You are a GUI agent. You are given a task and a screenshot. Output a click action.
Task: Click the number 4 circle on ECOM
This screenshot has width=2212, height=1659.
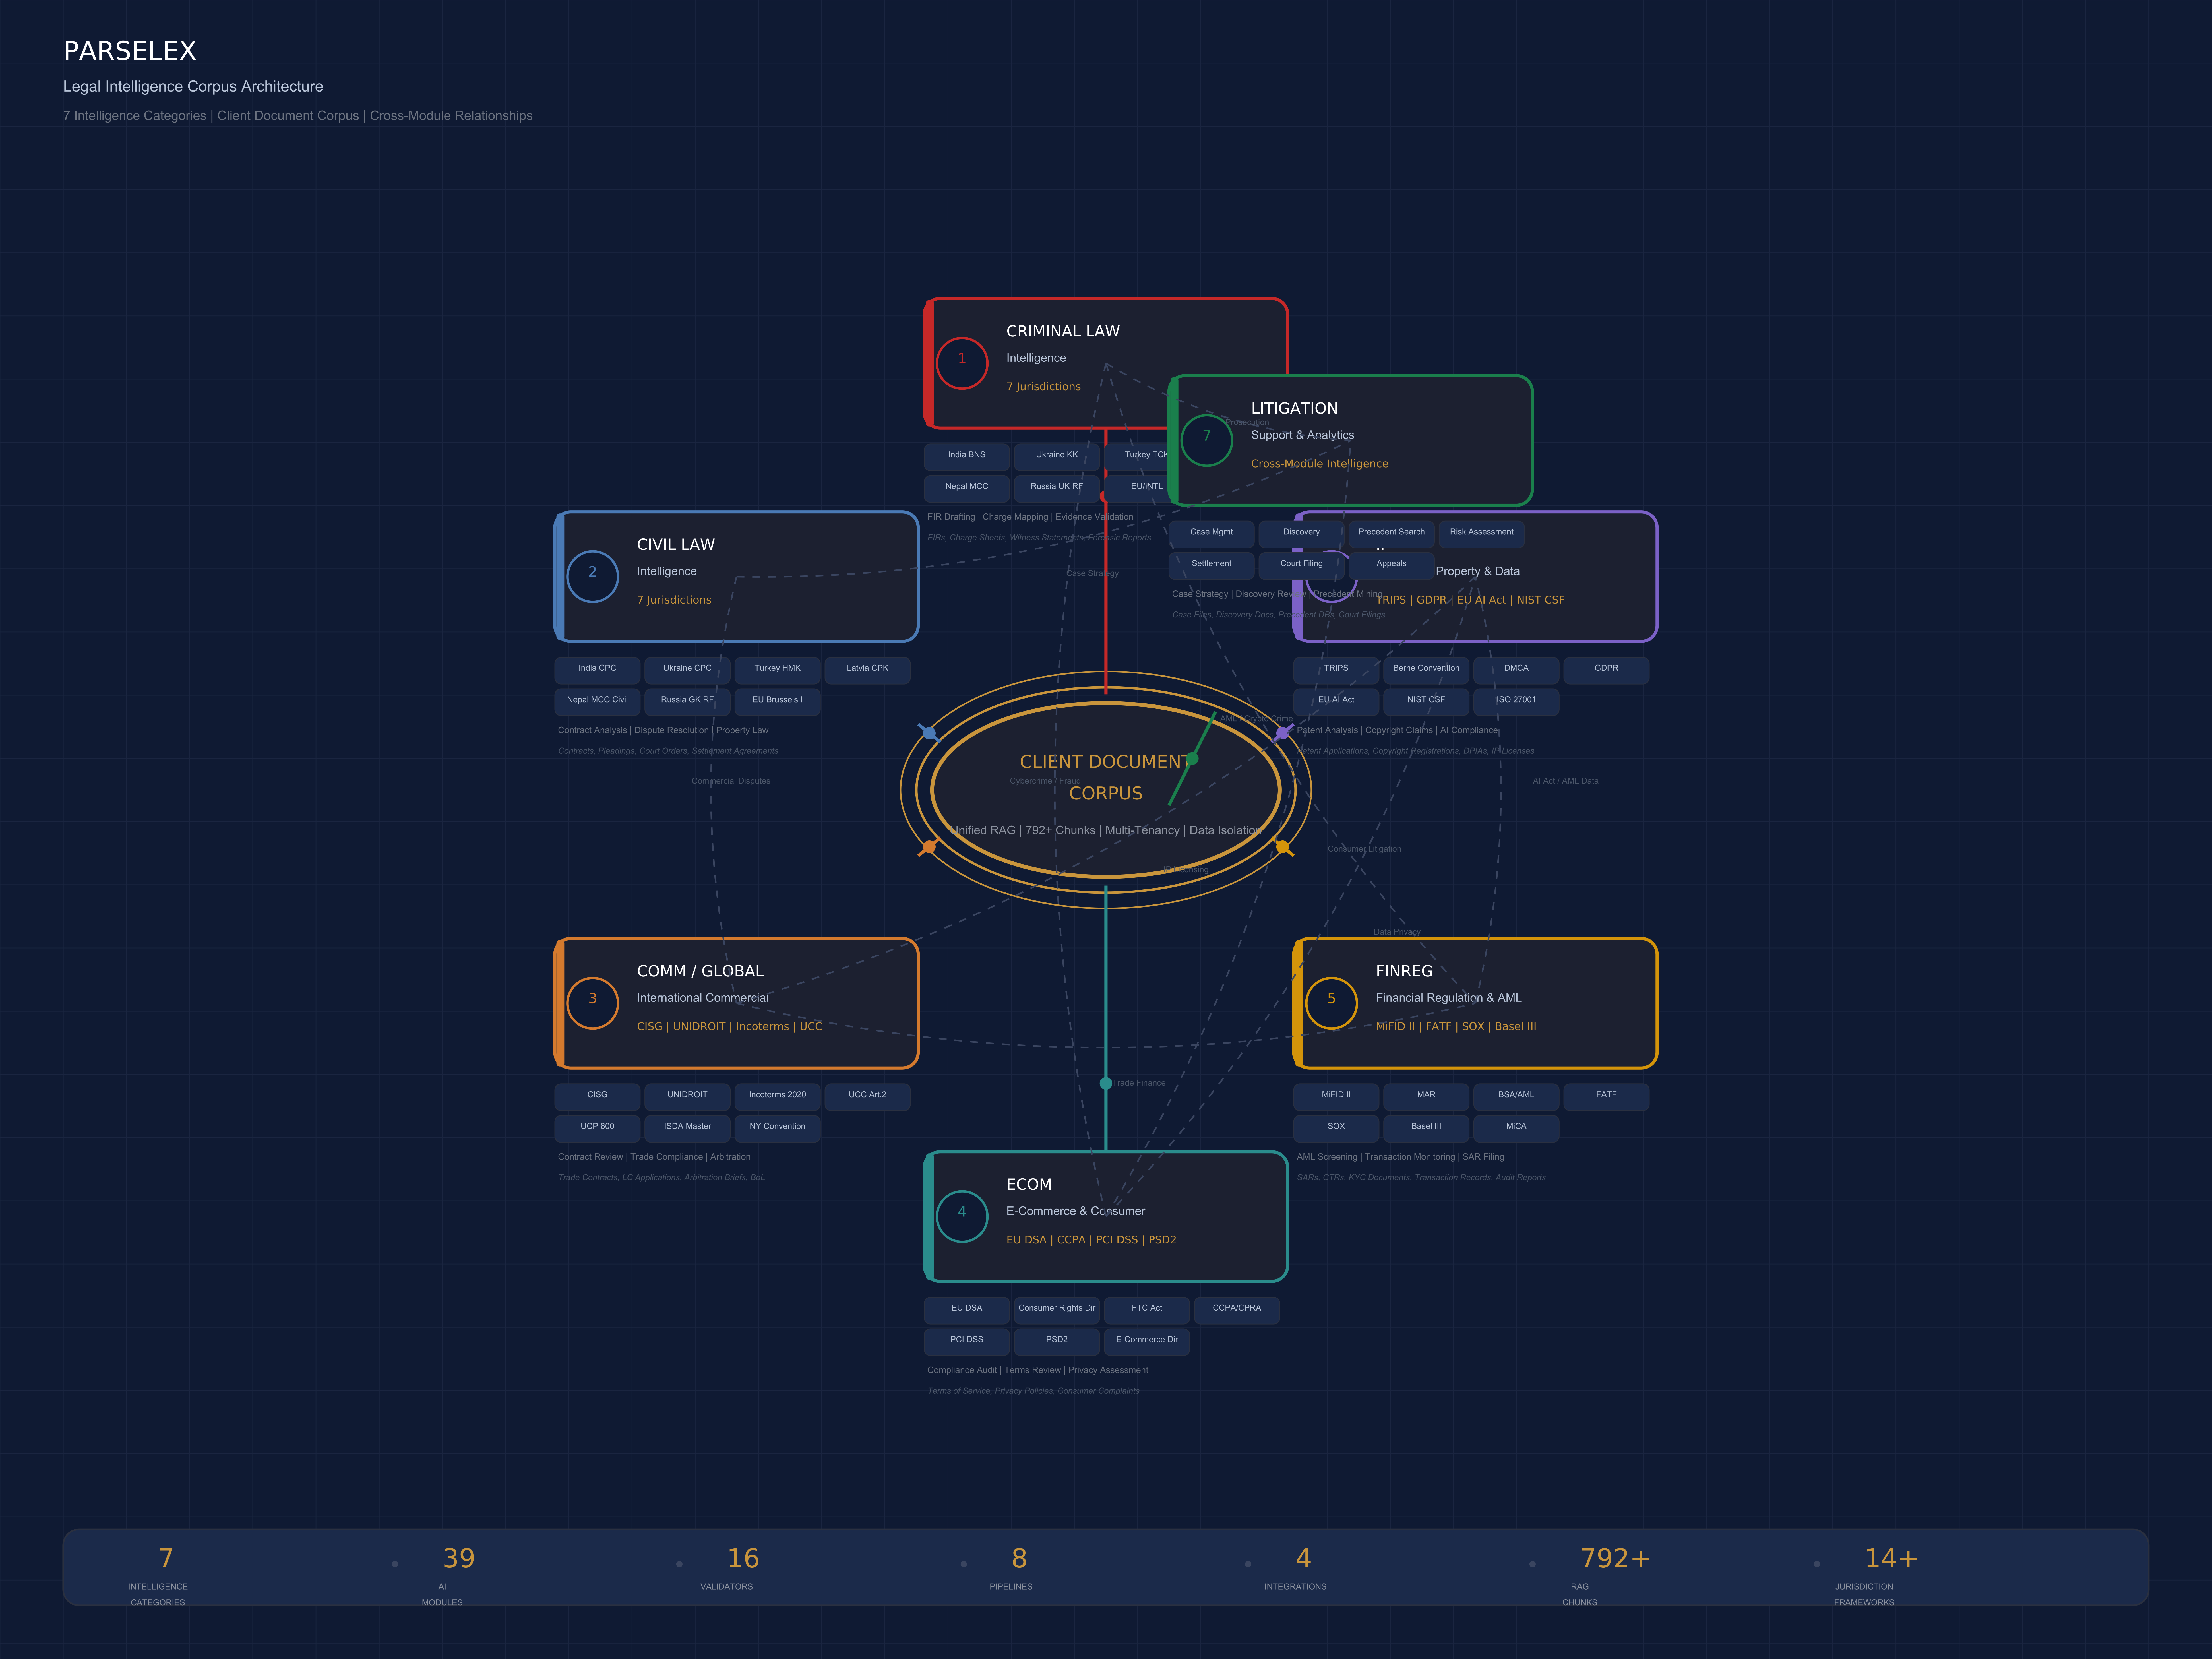pos(962,1216)
